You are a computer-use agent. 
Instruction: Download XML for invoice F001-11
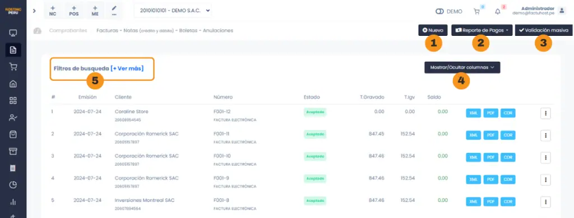473,135
